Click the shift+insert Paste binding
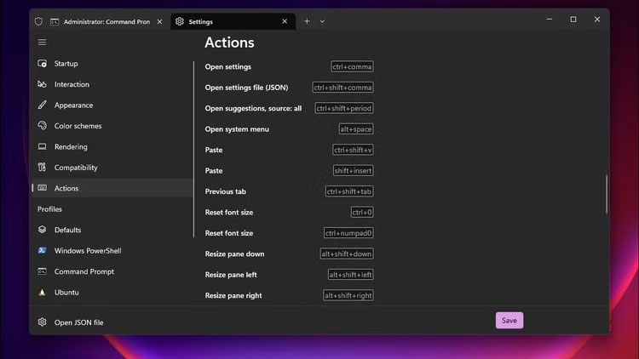Screen dimensions: 639x359 click(354, 170)
